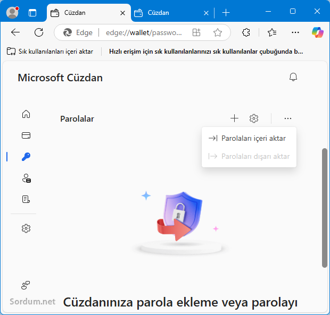This screenshot has width=330, height=315.
Task: Open wallet settings gear in sidebar
Action: [26, 228]
